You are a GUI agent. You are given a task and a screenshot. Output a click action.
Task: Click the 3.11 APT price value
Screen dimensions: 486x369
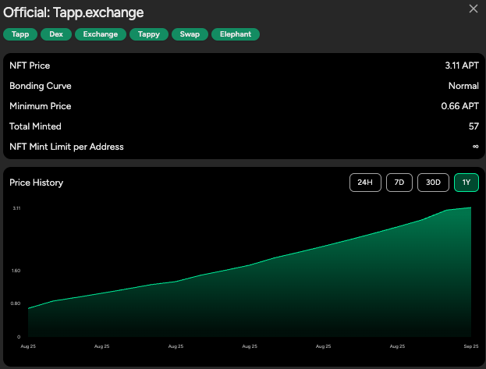point(462,66)
